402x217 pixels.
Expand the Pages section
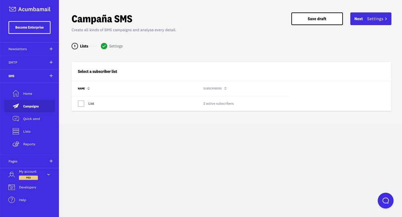click(x=51, y=161)
